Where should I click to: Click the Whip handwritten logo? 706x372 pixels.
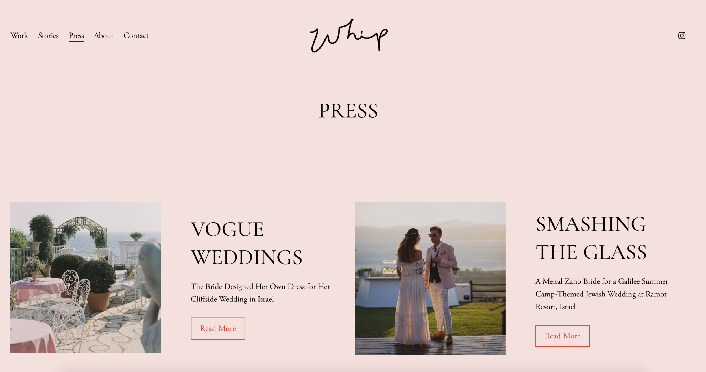349,36
